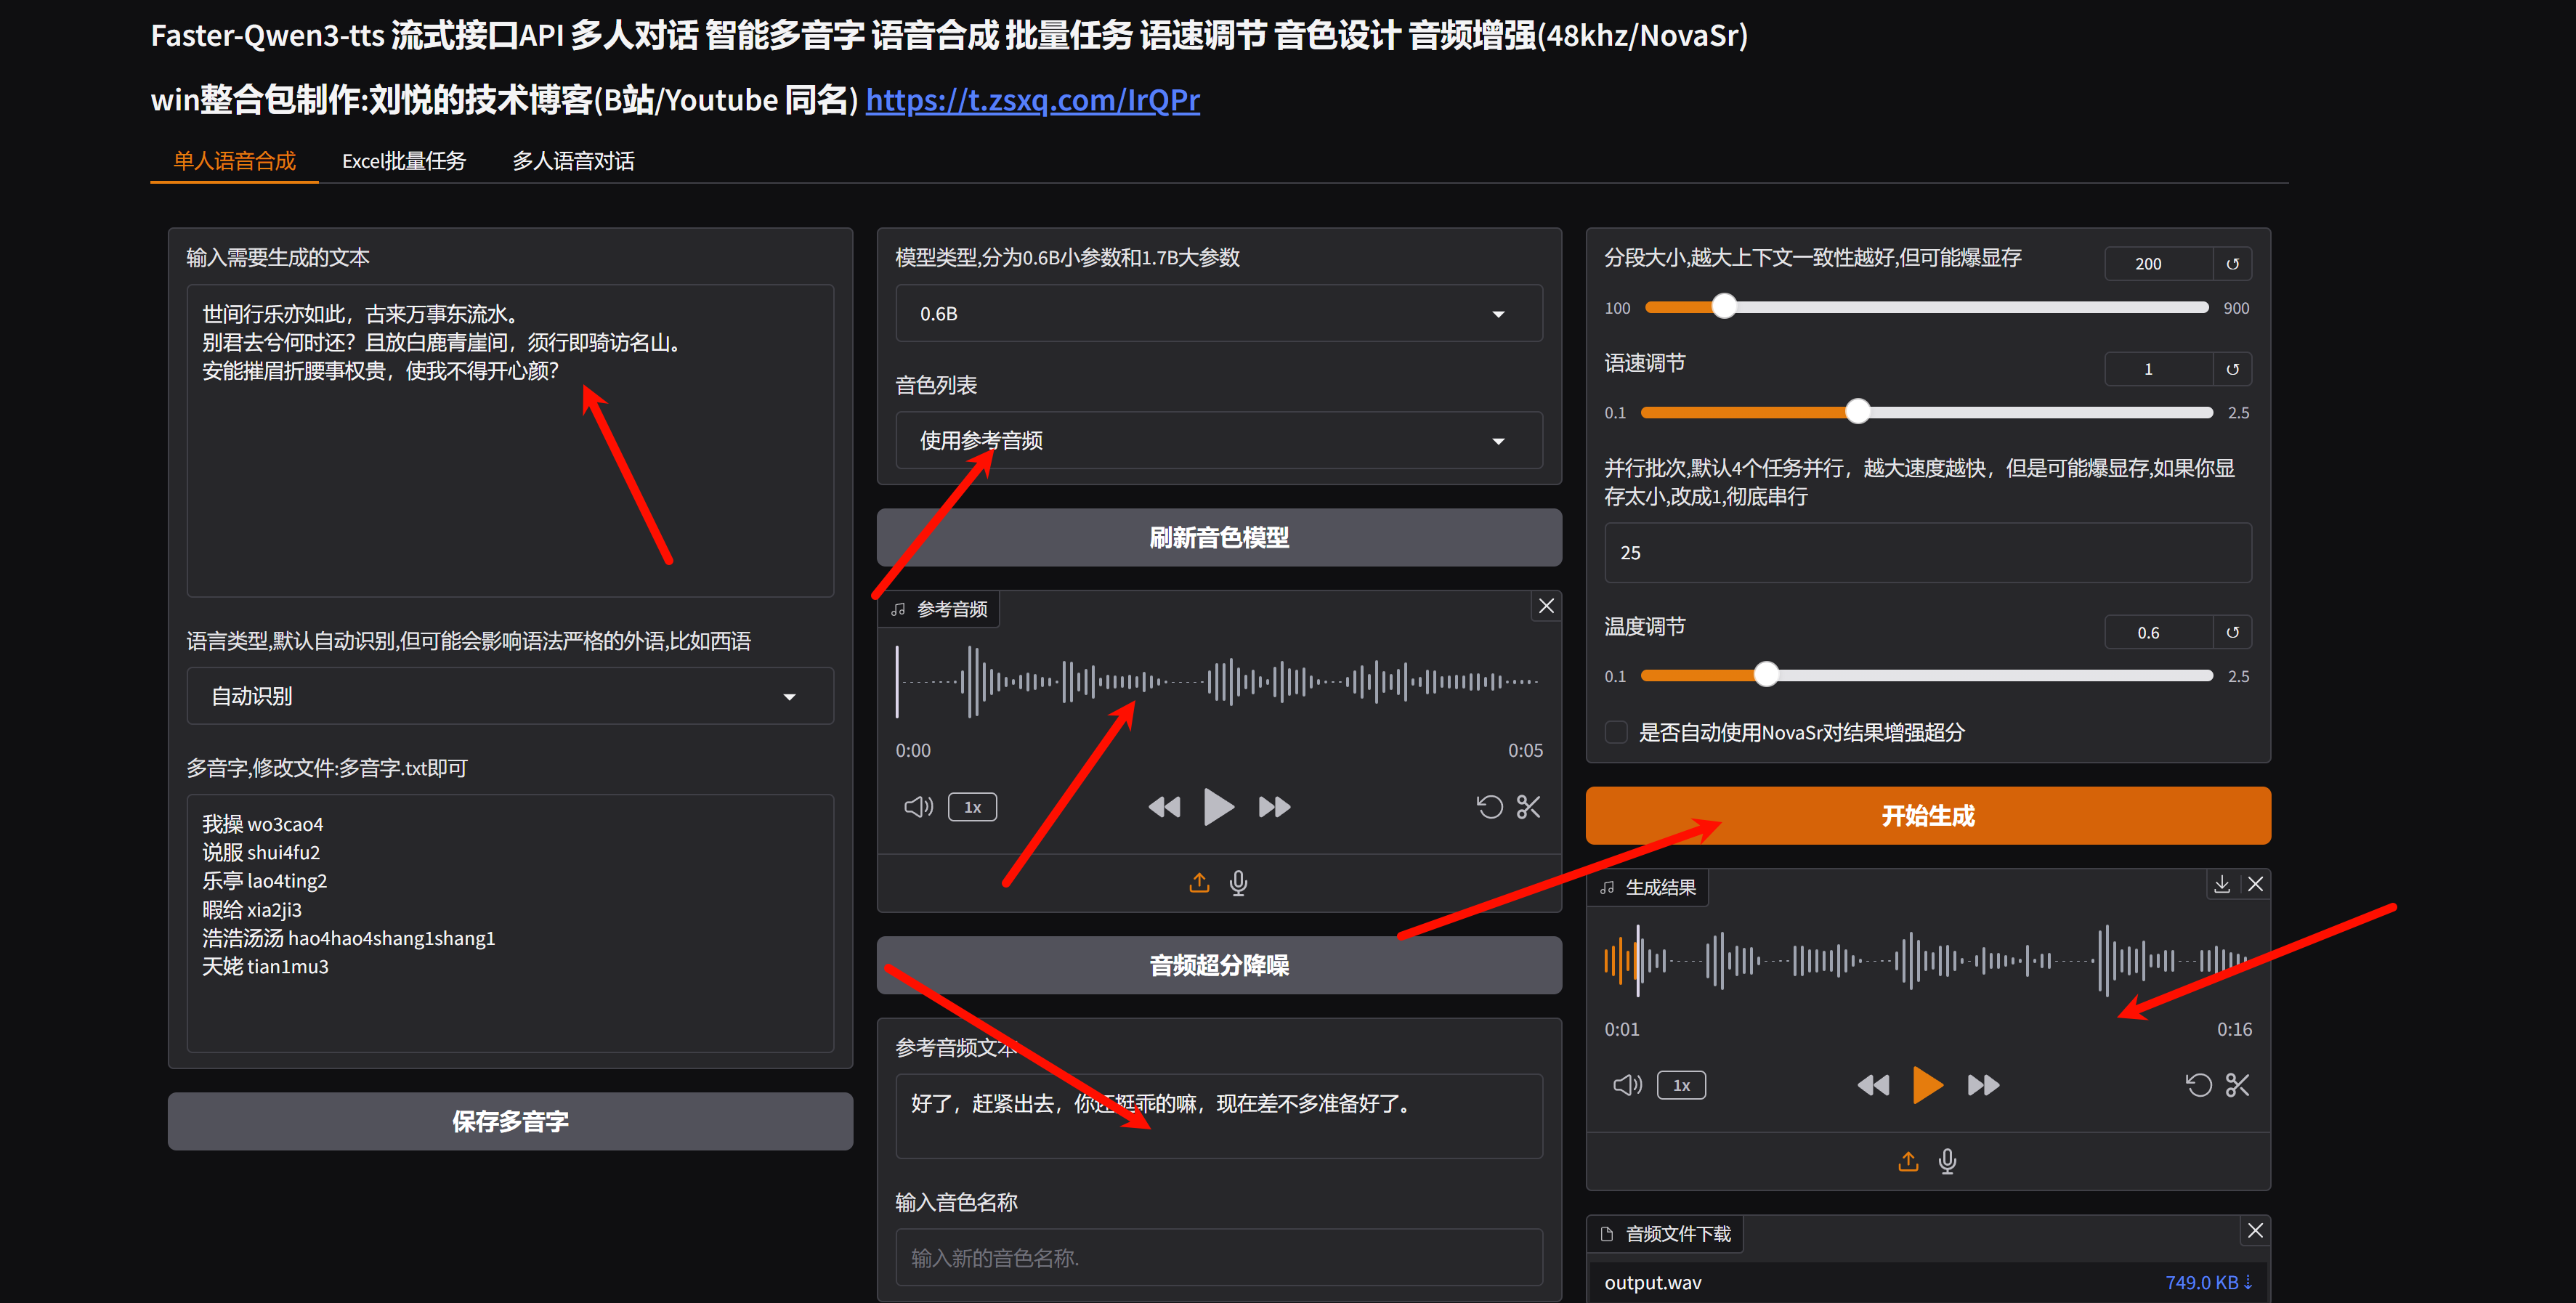2576x1303 pixels.
Task: Click undo icon in generated result player
Action: pos(2198,1085)
